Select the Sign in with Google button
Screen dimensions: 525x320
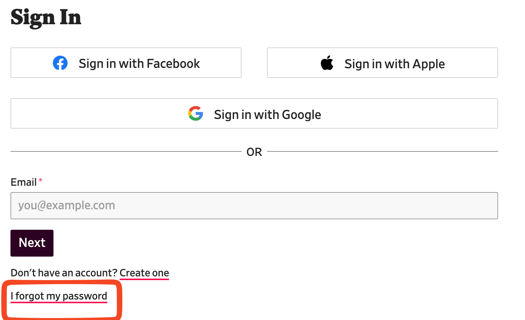(x=254, y=113)
